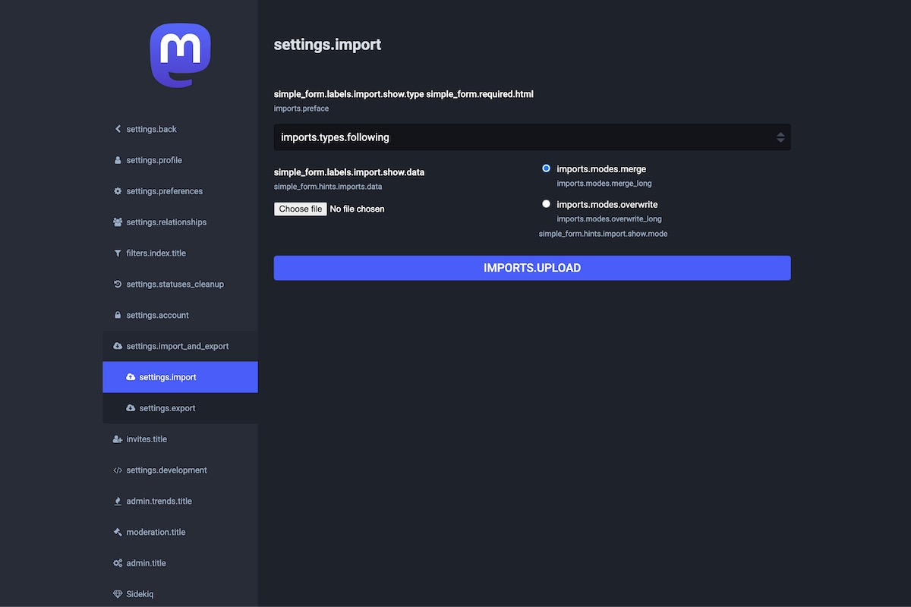Screen dimensions: 911x607
Task: Open settings.export in the sidebar
Action: [167, 408]
